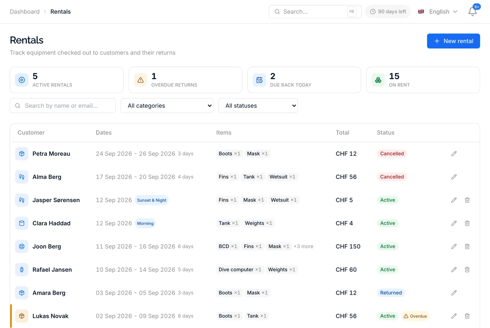Select customer name Lukas Novak
The image size is (490, 328).
pos(51,316)
